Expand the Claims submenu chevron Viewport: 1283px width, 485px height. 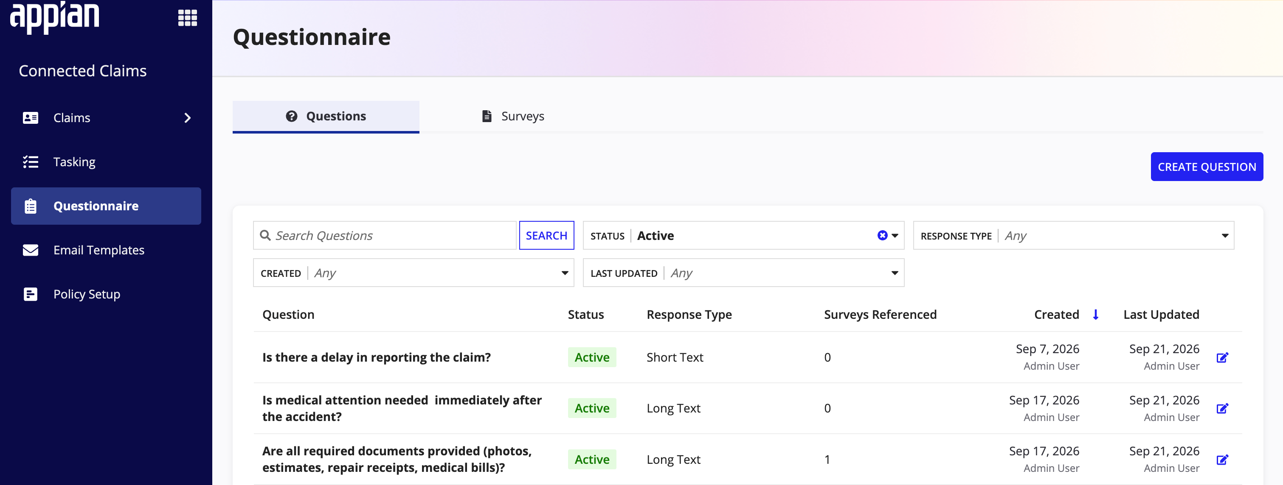coord(187,118)
